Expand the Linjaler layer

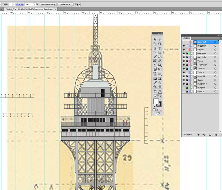pyautogui.click(x=192, y=50)
